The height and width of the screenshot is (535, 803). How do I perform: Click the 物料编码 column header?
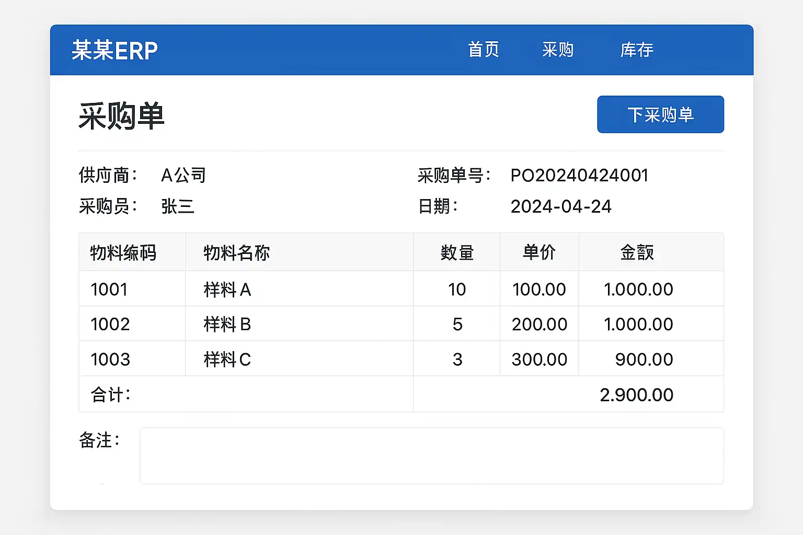tap(123, 253)
